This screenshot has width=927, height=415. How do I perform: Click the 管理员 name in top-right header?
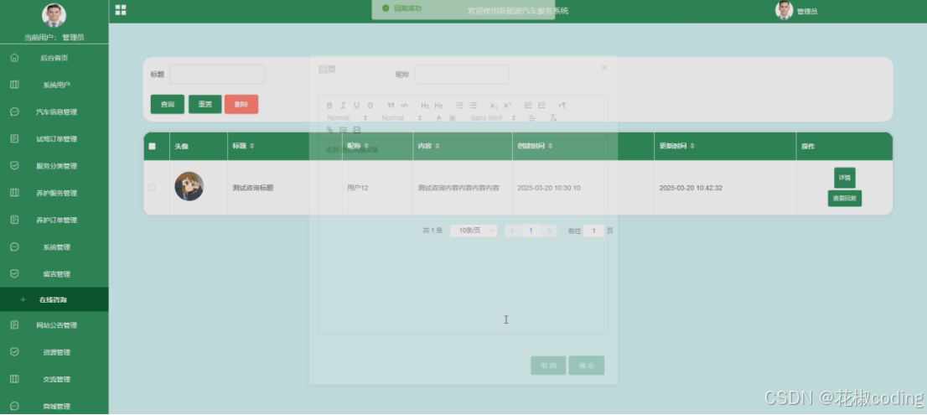(807, 11)
